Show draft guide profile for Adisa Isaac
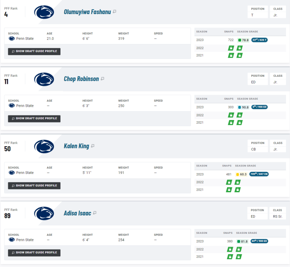This screenshot has width=290, height=267. click(34, 253)
